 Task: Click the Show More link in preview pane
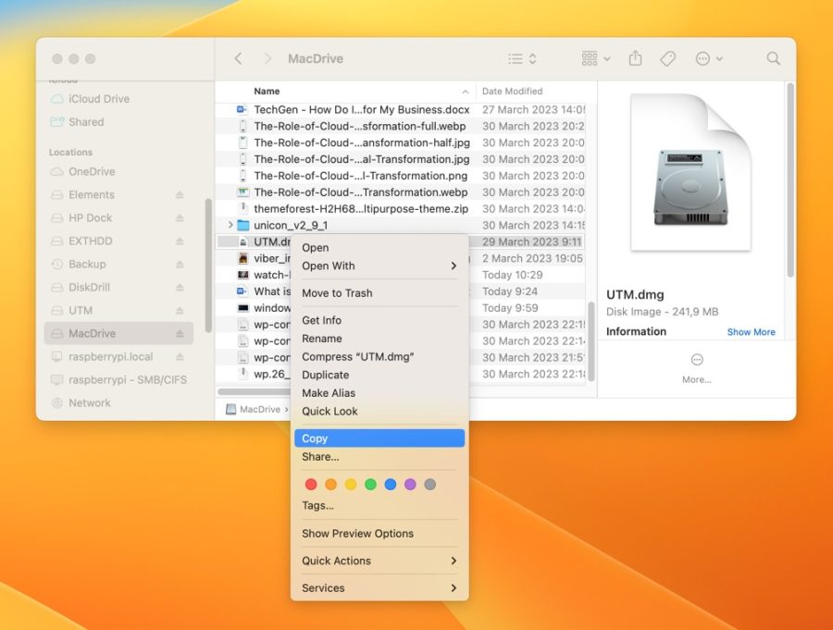click(751, 331)
